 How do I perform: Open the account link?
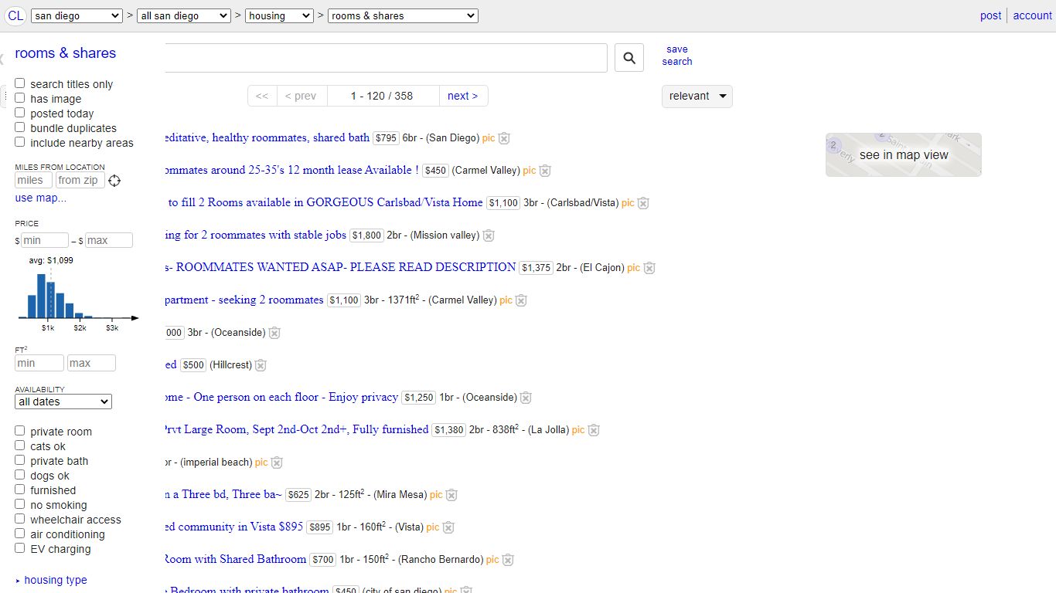[x=1033, y=15]
